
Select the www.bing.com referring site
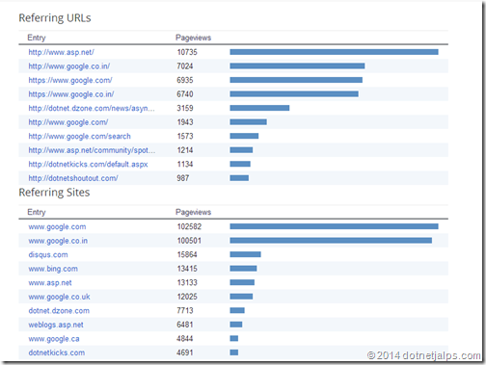pyautogui.click(x=53, y=269)
